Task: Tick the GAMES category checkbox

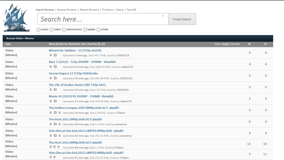Action: click(85, 30)
